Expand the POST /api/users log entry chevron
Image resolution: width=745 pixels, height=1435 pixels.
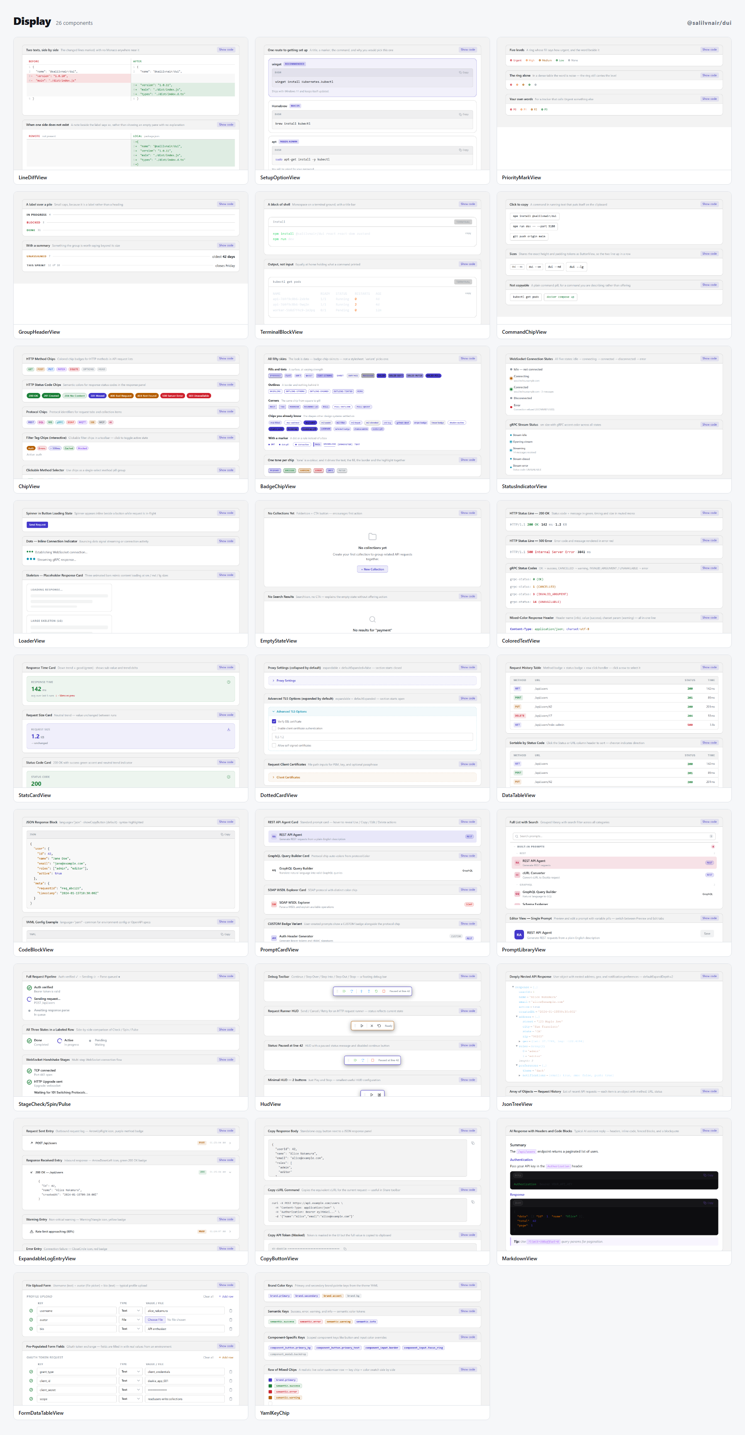coord(231,1143)
